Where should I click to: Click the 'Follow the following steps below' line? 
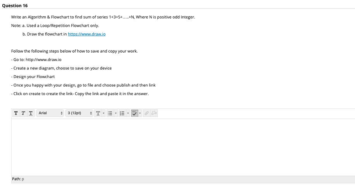click(74, 51)
